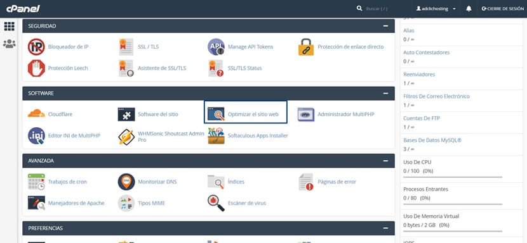Click the Escáner de virus link
527x243 pixels.
247,203
